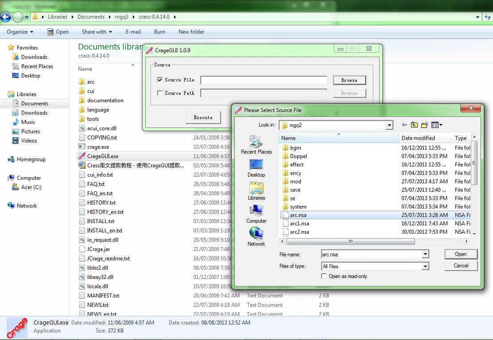Image resolution: width=493 pixels, height=340 pixels.
Task: Open the view menu icon in file dialog
Action: click(x=437, y=125)
